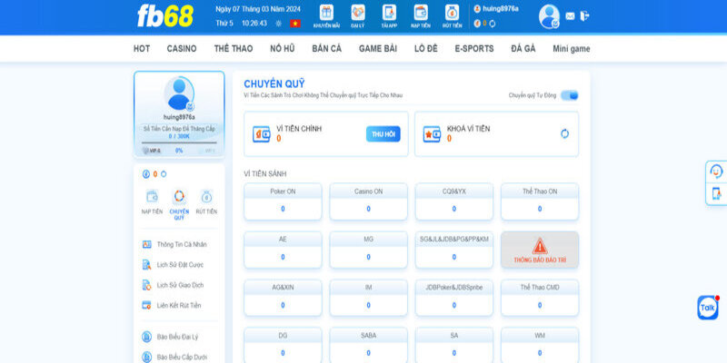Click the sidebar profile avatar
Screen dimensions: 727x363
click(x=179, y=94)
